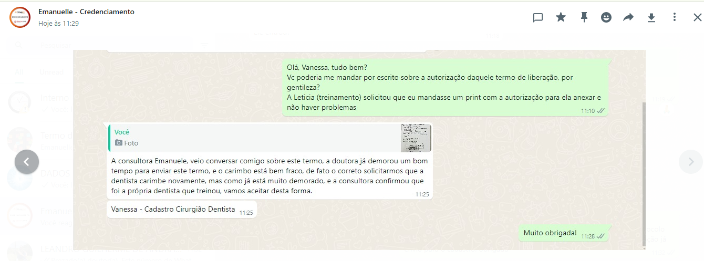Screen dimensions: 704x261
Task: Open the quoted photo thumbnail in the reply
Action: pos(416,138)
